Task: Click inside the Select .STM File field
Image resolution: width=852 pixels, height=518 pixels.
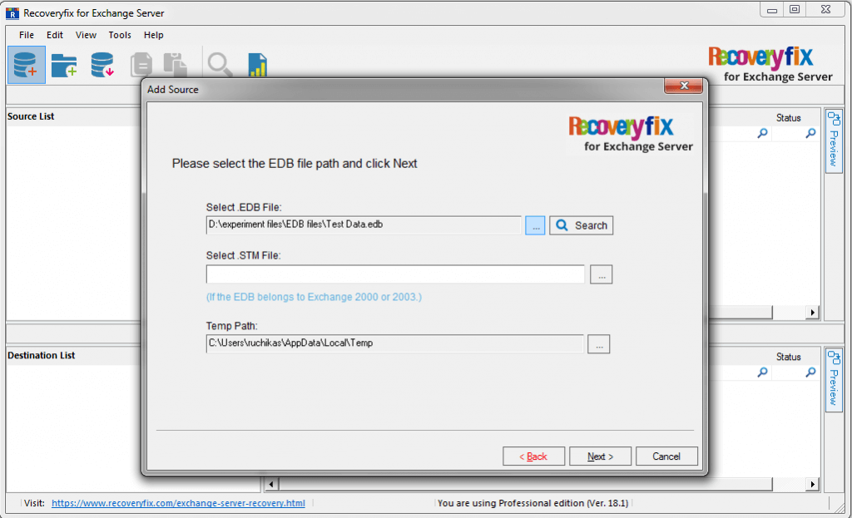Action: coord(395,274)
